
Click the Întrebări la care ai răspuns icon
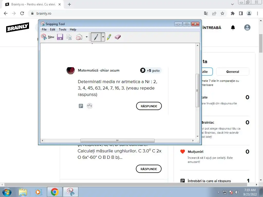[x=183, y=181]
